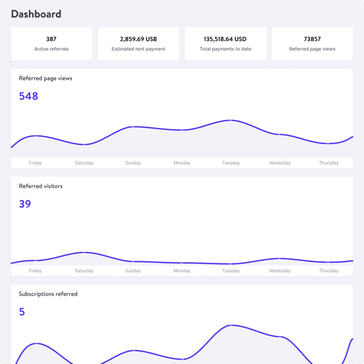Image resolution: width=364 pixels, height=364 pixels.
Task: Click the Subscriptions referred chart title
Action: [48, 294]
